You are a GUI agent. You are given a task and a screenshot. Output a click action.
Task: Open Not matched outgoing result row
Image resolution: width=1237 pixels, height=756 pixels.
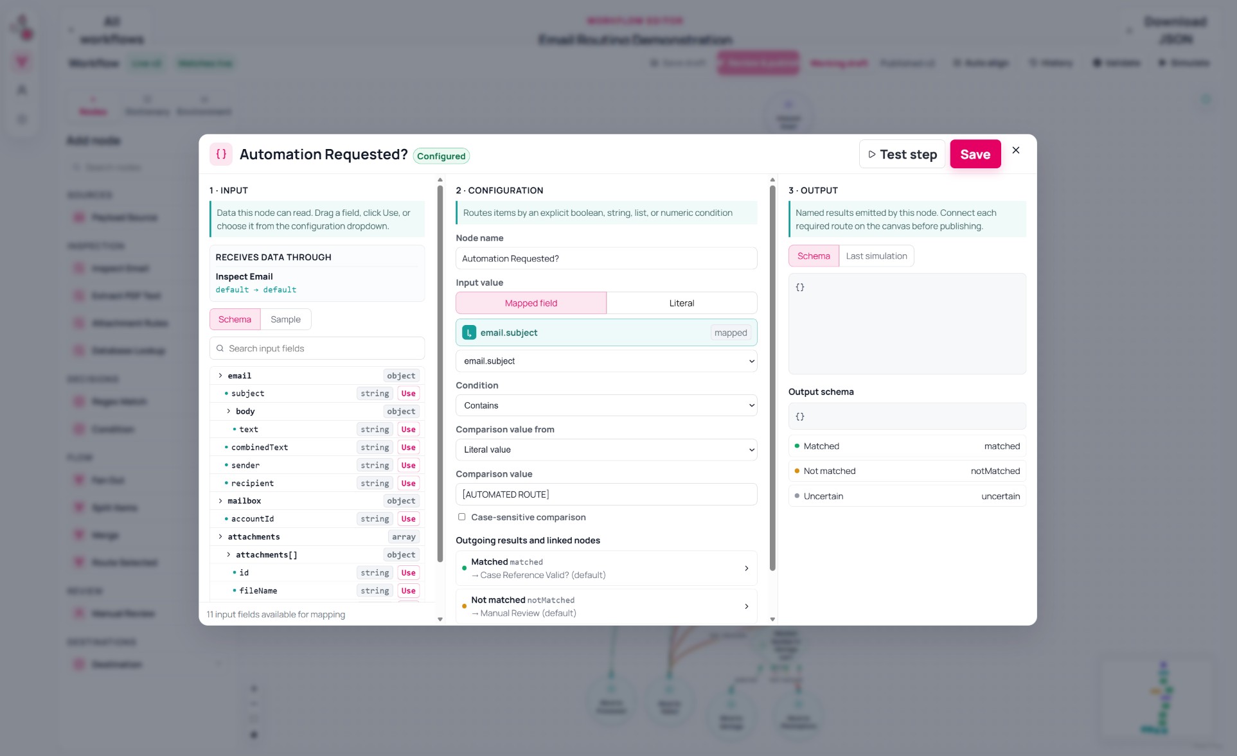click(x=606, y=606)
